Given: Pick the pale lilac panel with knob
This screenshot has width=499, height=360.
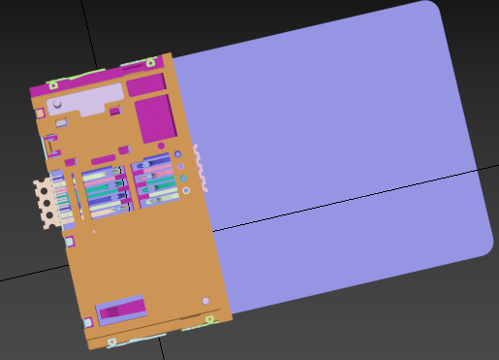Looking at the screenshot, I should point(84,100).
